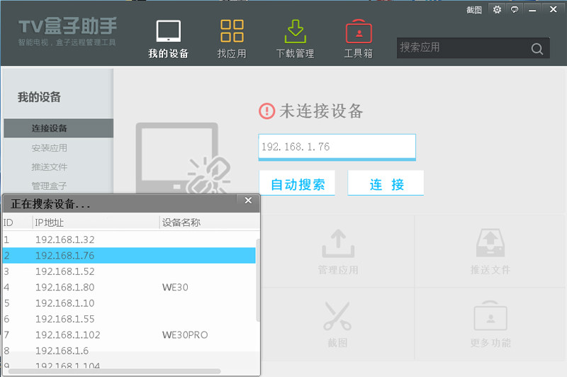Click 自动搜索 button

point(298,184)
